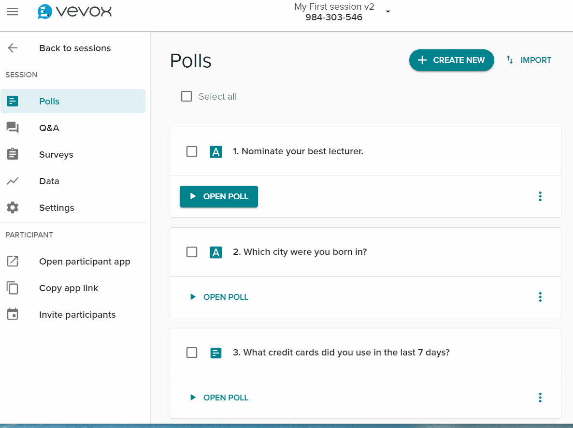The image size is (573, 428).
Task: Click the import arrows icon
Action: coord(510,59)
